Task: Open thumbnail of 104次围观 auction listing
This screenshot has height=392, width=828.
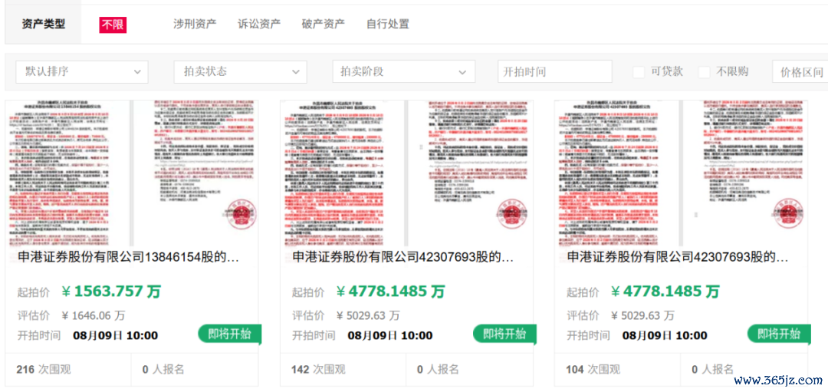Action: click(681, 173)
